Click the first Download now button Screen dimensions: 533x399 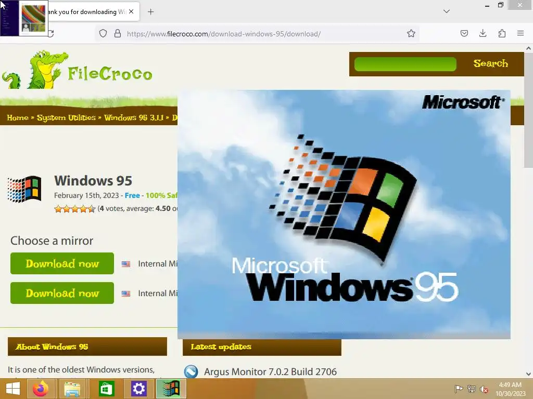[x=62, y=263]
